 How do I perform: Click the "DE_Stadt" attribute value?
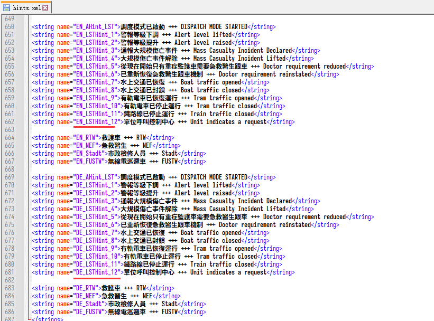pyautogui.click(x=89, y=304)
